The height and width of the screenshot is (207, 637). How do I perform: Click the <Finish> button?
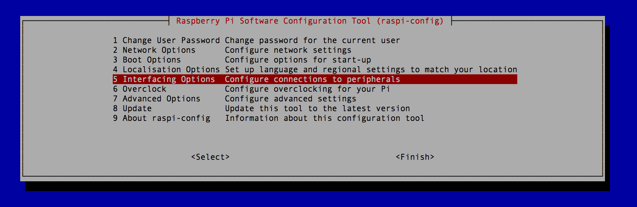pyautogui.click(x=415, y=157)
